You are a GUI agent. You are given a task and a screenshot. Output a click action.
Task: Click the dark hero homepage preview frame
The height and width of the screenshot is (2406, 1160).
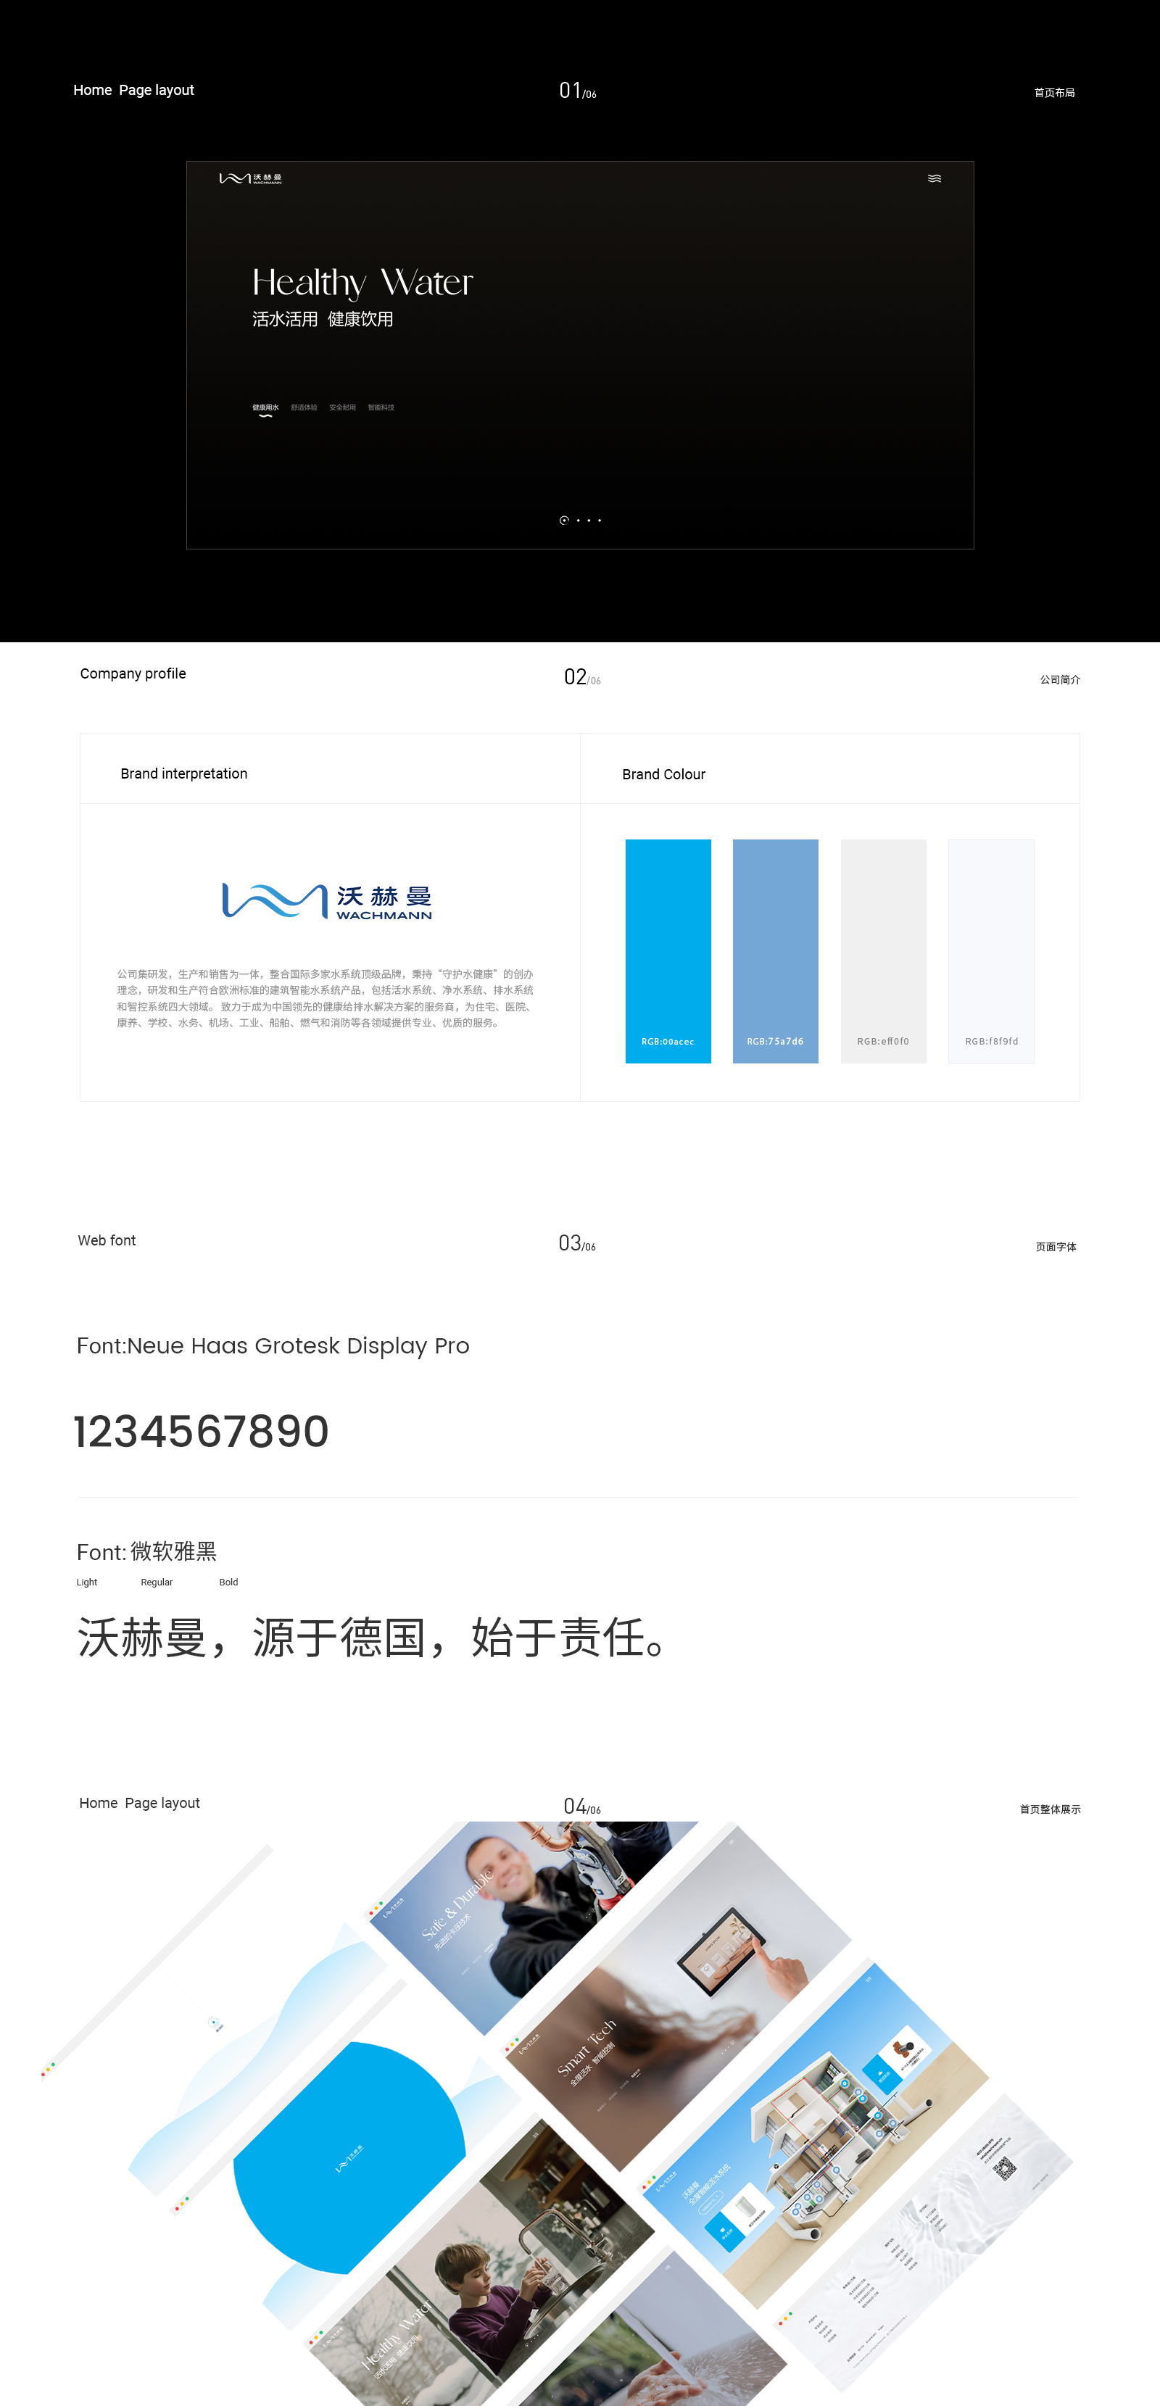pyautogui.click(x=580, y=355)
